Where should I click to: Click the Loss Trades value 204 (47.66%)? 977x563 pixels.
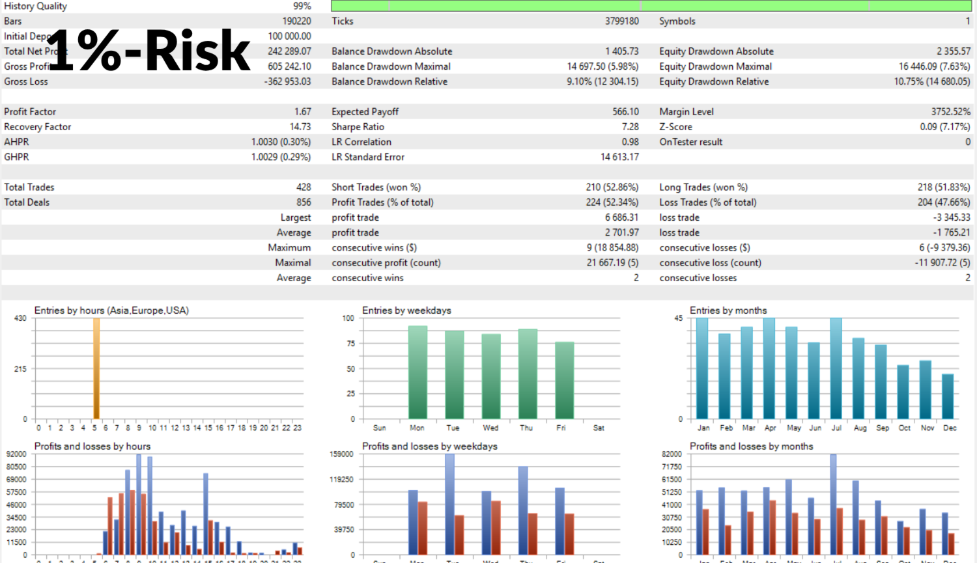coord(944,202)
